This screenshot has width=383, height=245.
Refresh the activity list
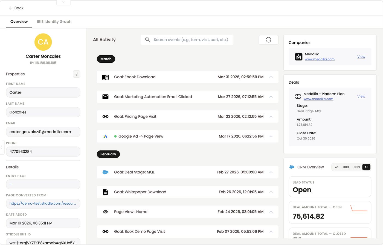click(268, 40)
